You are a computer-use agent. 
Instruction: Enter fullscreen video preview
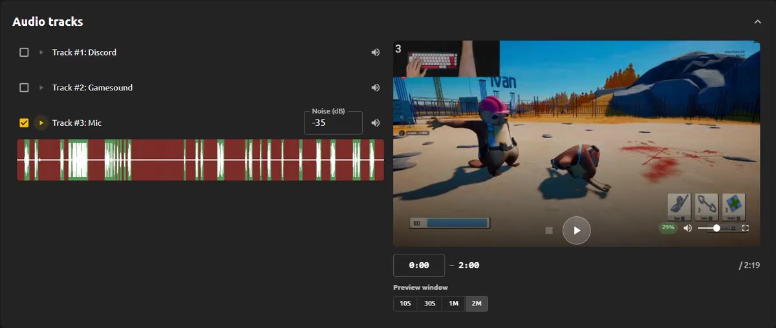(746, 228)
